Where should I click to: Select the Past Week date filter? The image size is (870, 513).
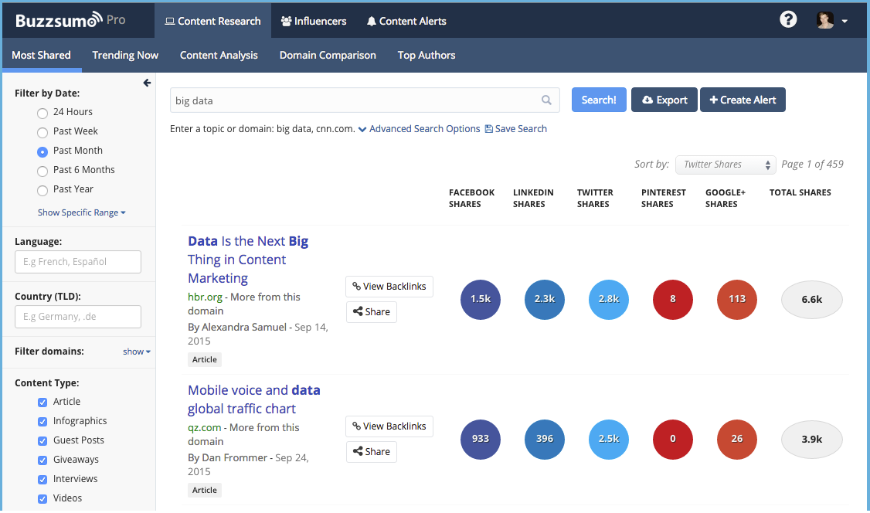point(42,131)
